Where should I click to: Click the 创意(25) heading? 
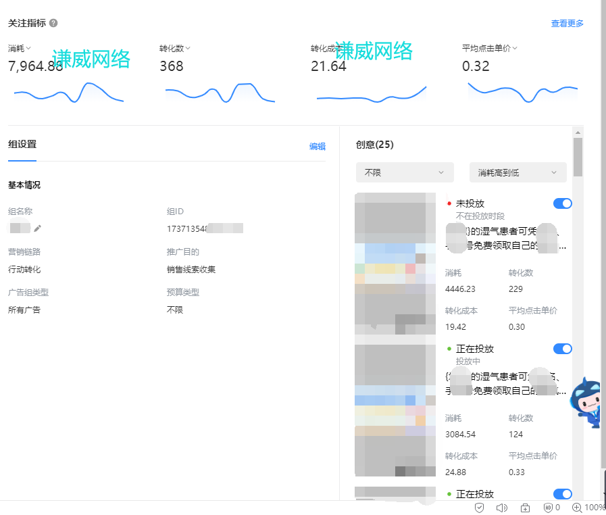[374, 145]
